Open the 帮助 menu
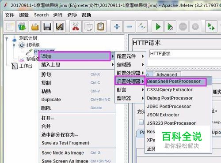The width and height of the screenshot is (221, 163). point(86,15)
